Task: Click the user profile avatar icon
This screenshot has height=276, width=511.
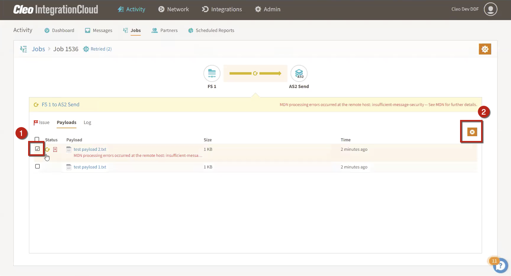Action: pos(490,9)
